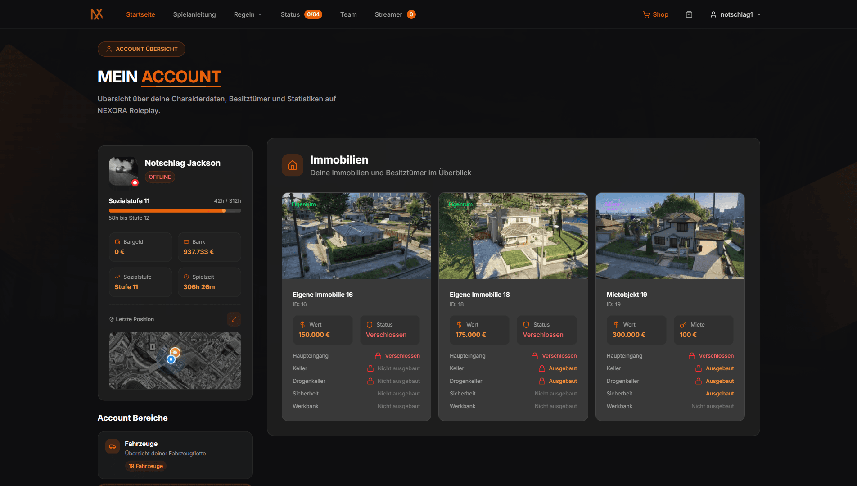Image resolution: width=857 pixels, height=486 pixels.
Task: Click the shield icon in Immobilie 18 Status
Action: click(526, 325)
